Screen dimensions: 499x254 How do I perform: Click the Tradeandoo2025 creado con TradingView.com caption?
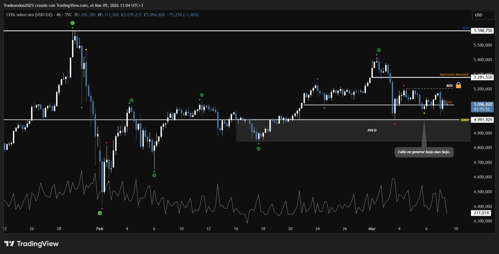pyautogui.click(x=73, y=5)
